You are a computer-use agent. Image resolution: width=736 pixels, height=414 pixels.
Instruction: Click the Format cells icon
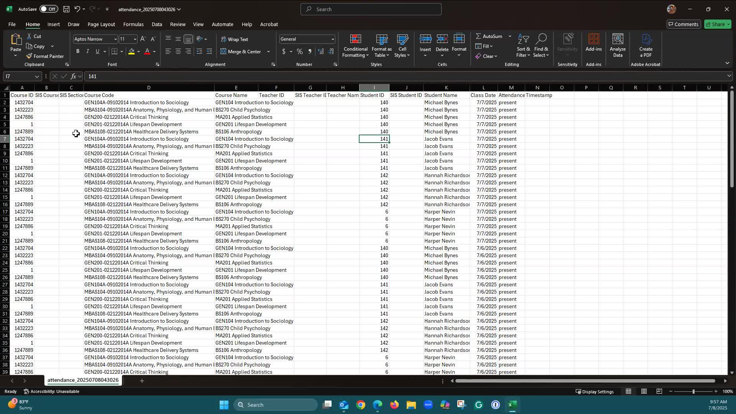point(459,39)
